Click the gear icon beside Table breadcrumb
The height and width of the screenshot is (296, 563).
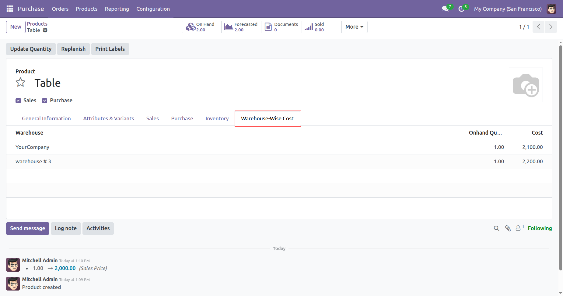click(x=45, y=30)
